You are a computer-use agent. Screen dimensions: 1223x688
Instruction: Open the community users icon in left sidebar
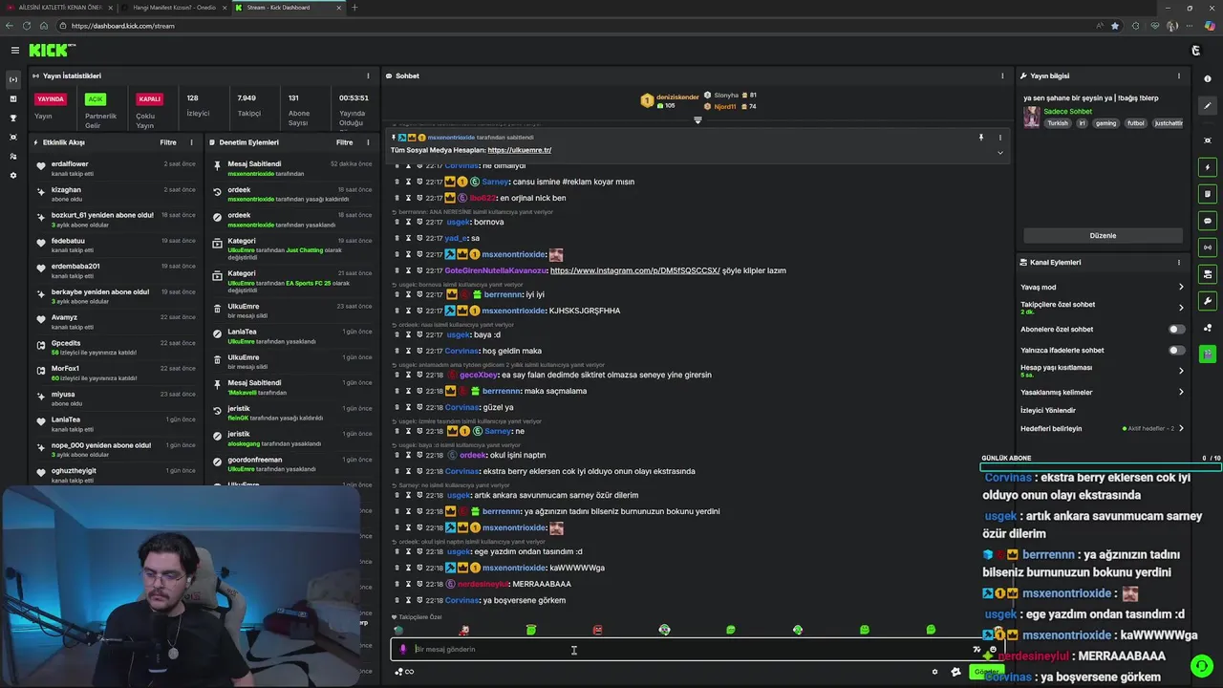click(x=13, y=156)
